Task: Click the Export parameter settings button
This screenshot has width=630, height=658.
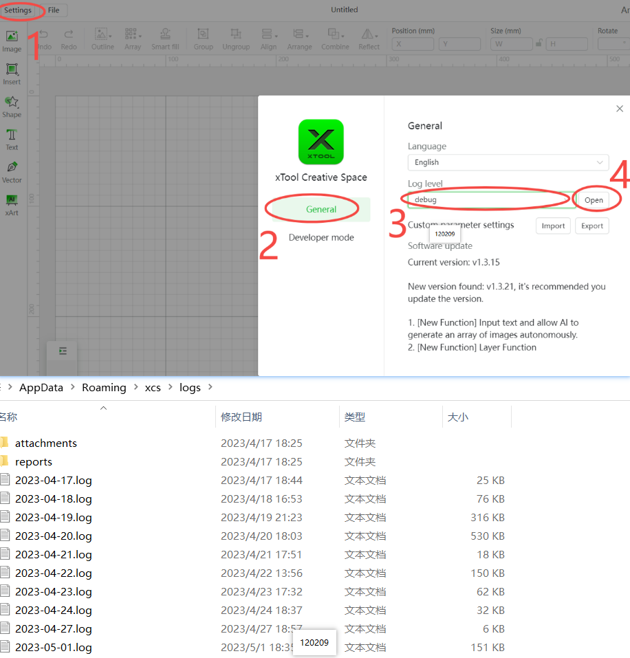Action: [x=591, y=226]
